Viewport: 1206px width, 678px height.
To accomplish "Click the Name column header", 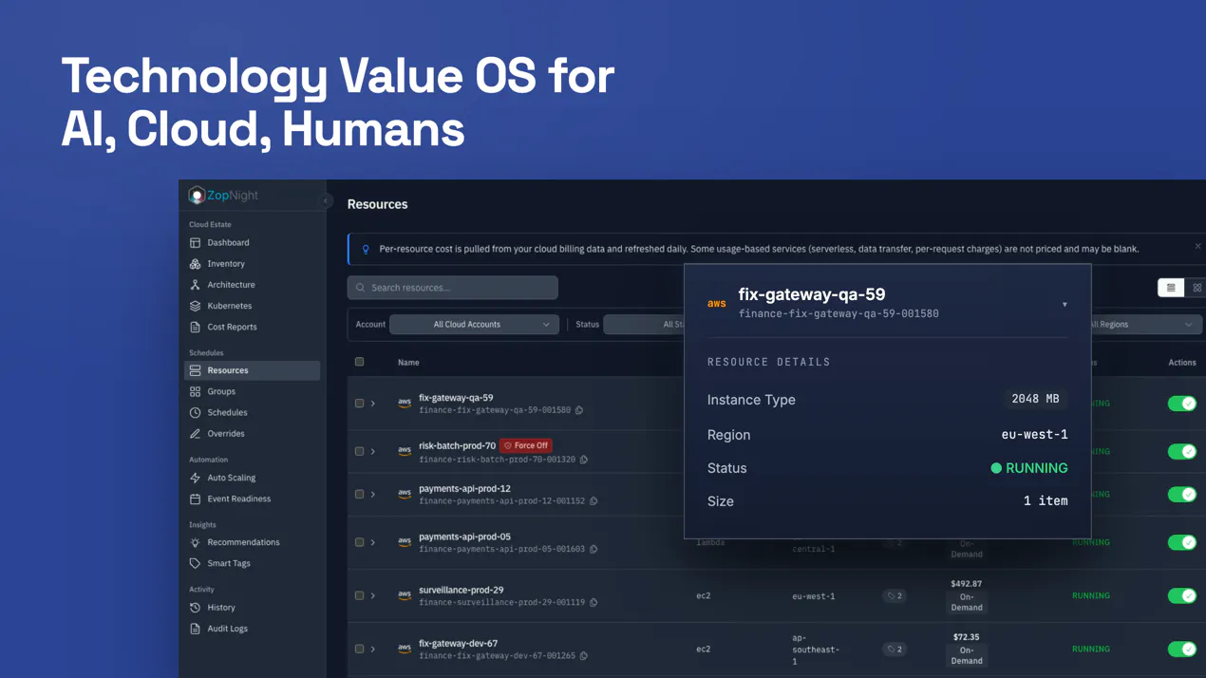I will tap(408, 363).
